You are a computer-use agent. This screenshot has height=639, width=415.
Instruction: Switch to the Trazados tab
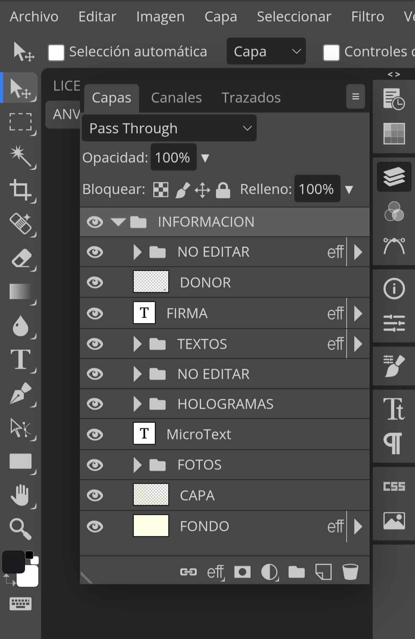(251, 98)
